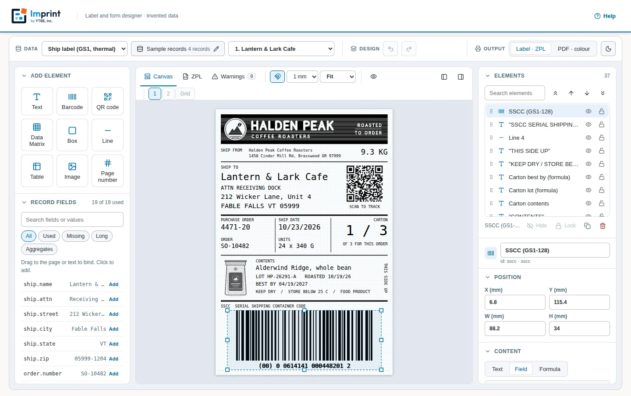Click the redo design button
The width and height of the screenshot is (631, 396).
click(409, 49)
